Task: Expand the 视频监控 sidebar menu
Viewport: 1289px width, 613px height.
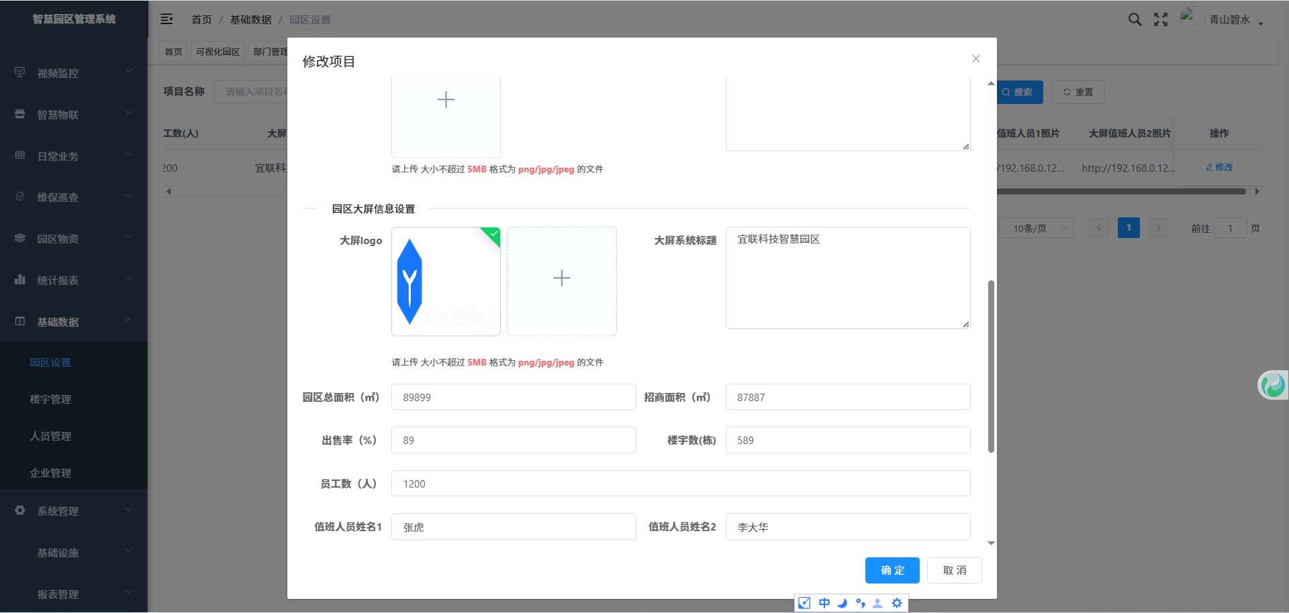Action: [x=74, y=73]
